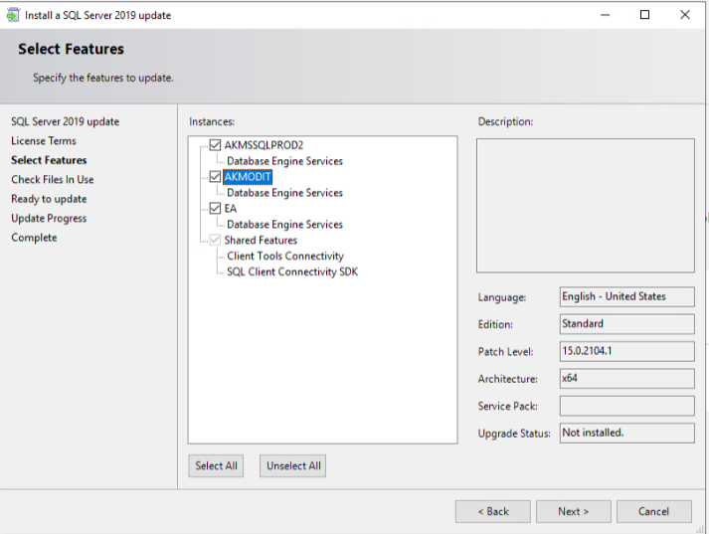This screenshot has width=709, height=534.
Task: Select Database Engine Services under AKMODIT
Action: tap(284, 193)
